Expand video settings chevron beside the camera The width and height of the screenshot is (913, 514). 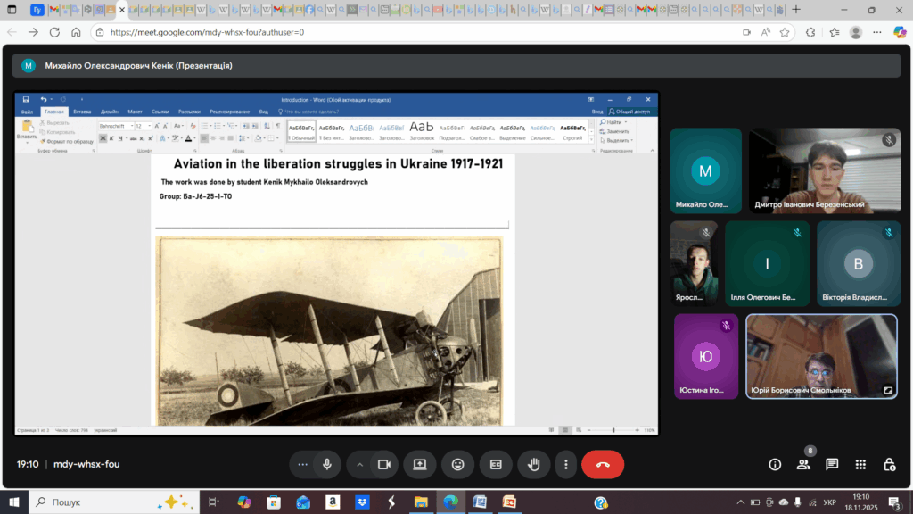pos(360,464)
